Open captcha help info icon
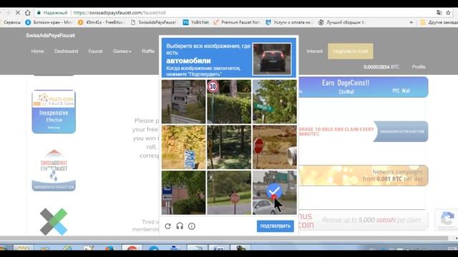Viewport: 458px width, 257px height. [x=192, y=226]
